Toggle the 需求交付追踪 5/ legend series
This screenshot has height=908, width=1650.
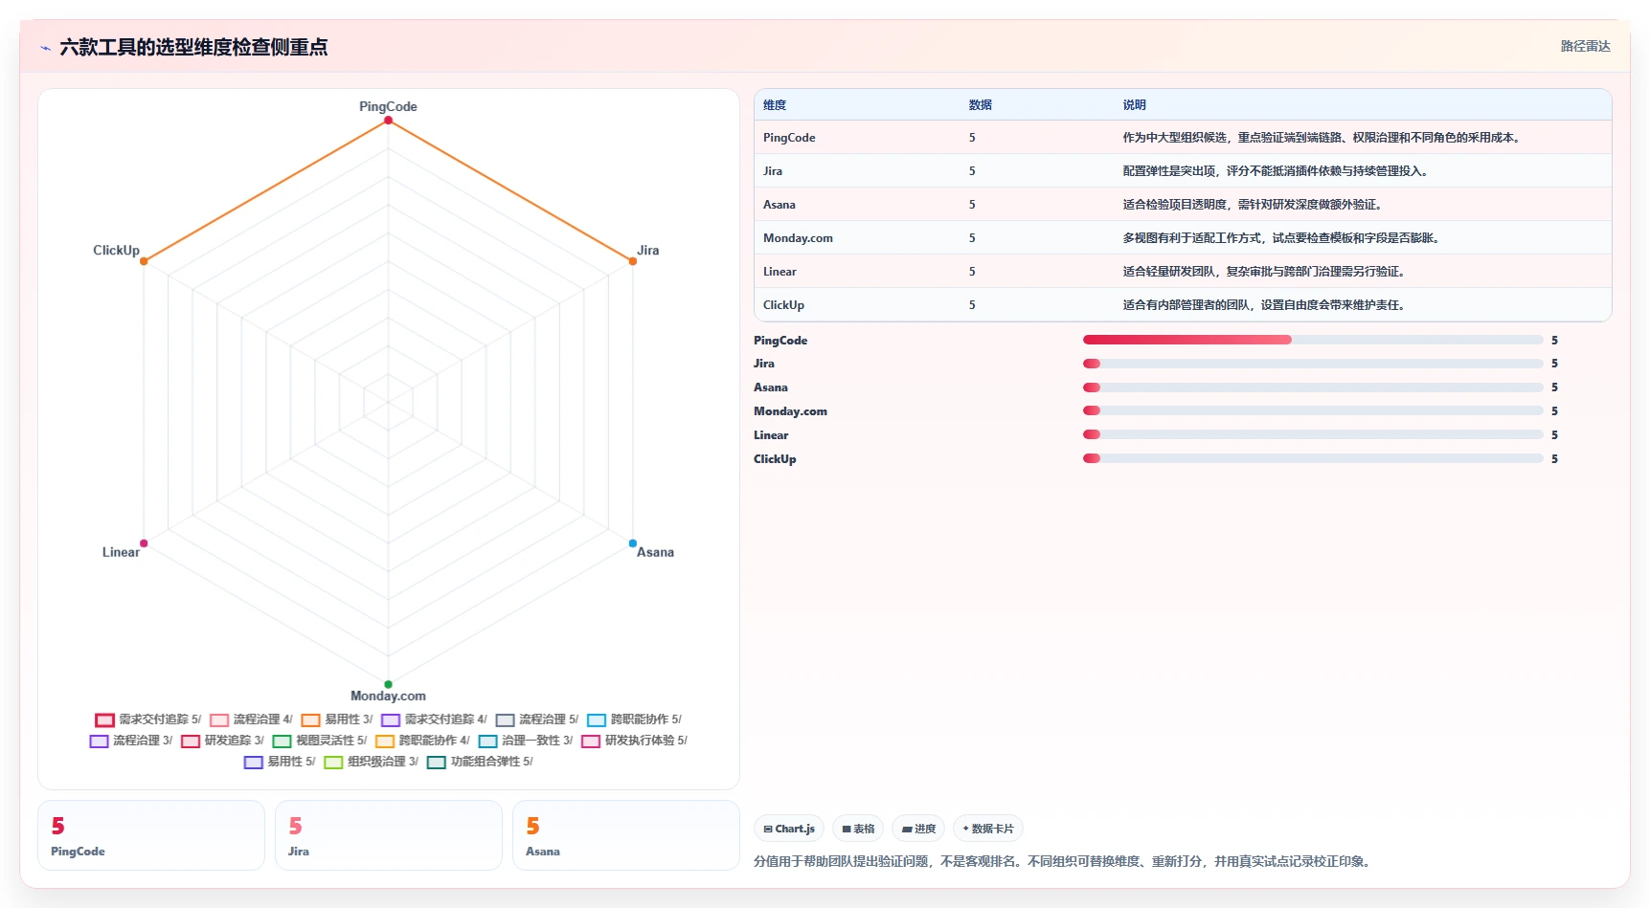[x=148, y=720]
